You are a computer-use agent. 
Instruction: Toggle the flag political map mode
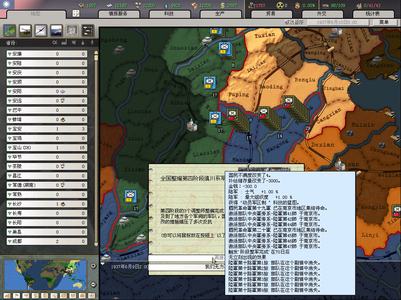coord(16,296)
